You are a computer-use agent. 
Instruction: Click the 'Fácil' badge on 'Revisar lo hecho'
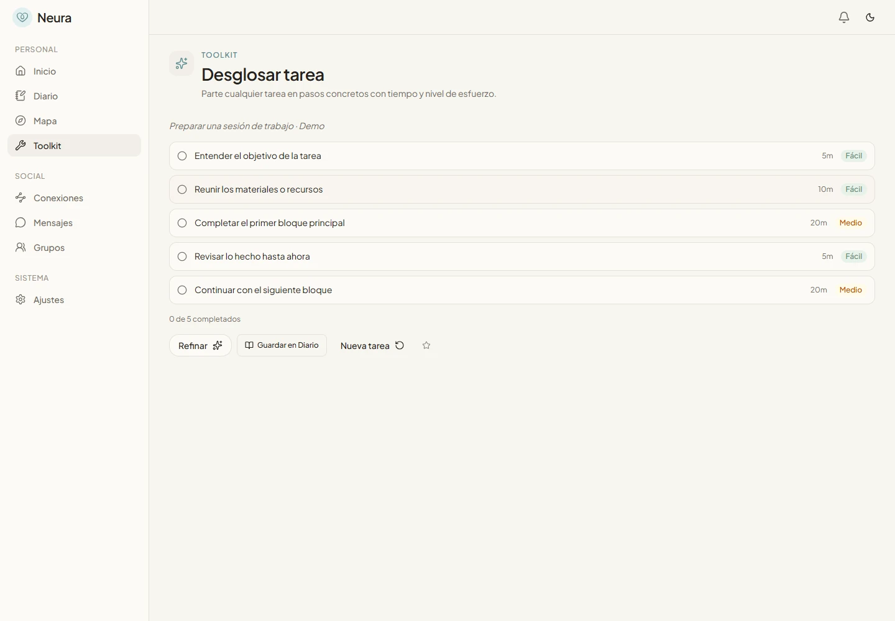coord(854,256)
